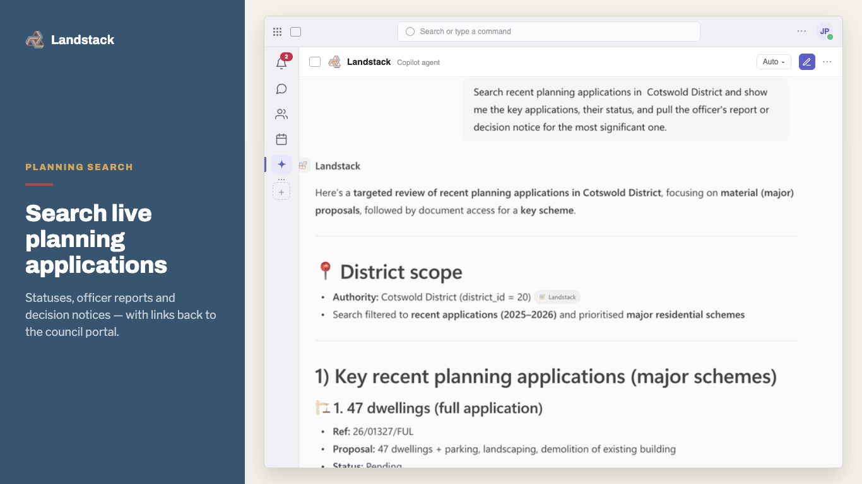Click the red pin emoji beside District scope
The height and width of the screenshot is (484, 862).
click(325, 271)
